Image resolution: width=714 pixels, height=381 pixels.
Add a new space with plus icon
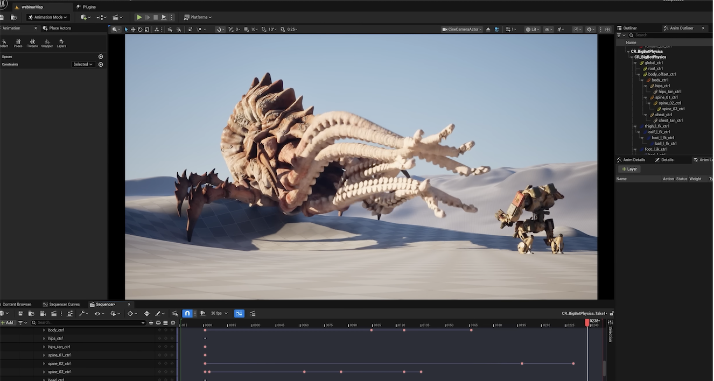(101, 57)
